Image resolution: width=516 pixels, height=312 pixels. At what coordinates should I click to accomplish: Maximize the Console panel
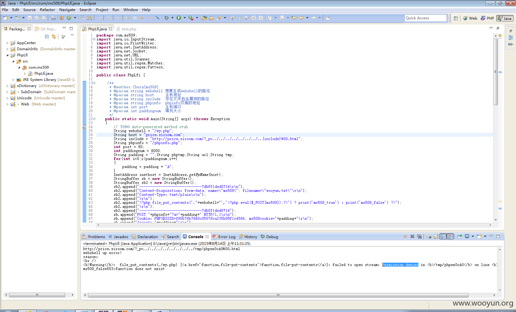(x=498, y=236)
